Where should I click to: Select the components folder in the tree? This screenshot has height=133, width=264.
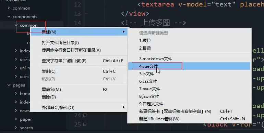[x=25, y=17]
